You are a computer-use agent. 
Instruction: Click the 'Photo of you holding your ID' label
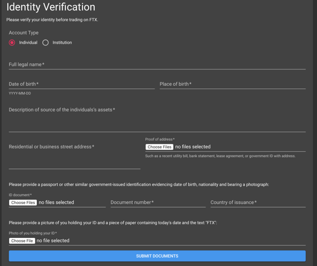(x=33, y=233)
